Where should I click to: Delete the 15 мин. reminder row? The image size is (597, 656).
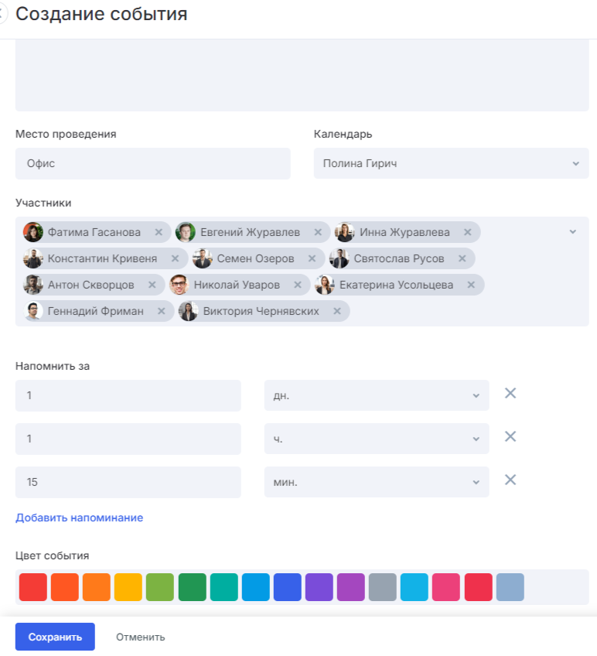[x=510, y=480]
